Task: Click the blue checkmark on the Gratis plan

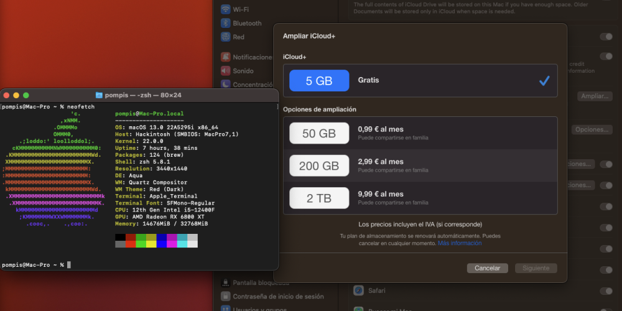Action: pyautogui.click(x=544, y=80)
